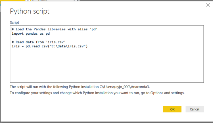Click the Anaconda3 installation path text
The height and width of the screenshot is (123, 213).
tap(125, 87)
